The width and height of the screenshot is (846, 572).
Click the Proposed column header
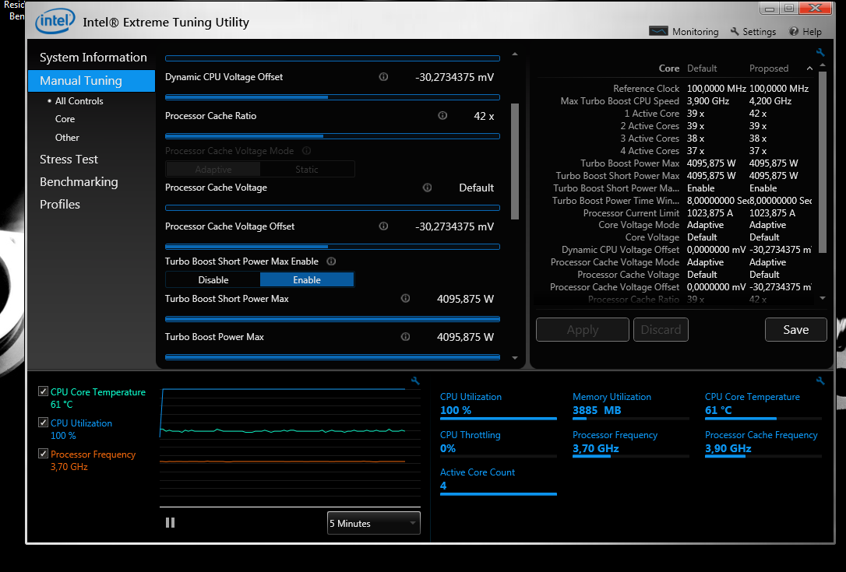pos(768,68)
